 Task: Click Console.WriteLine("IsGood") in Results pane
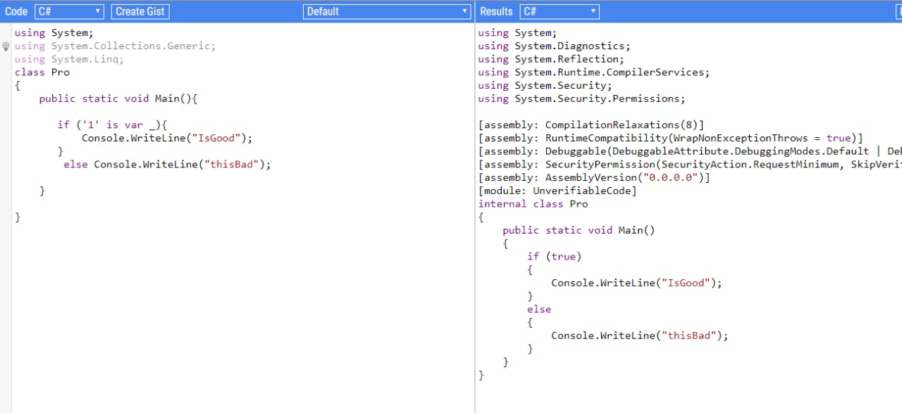[x=636, y=283]
